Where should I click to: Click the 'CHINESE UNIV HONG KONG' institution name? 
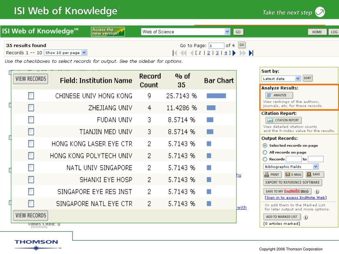[94, 96]
